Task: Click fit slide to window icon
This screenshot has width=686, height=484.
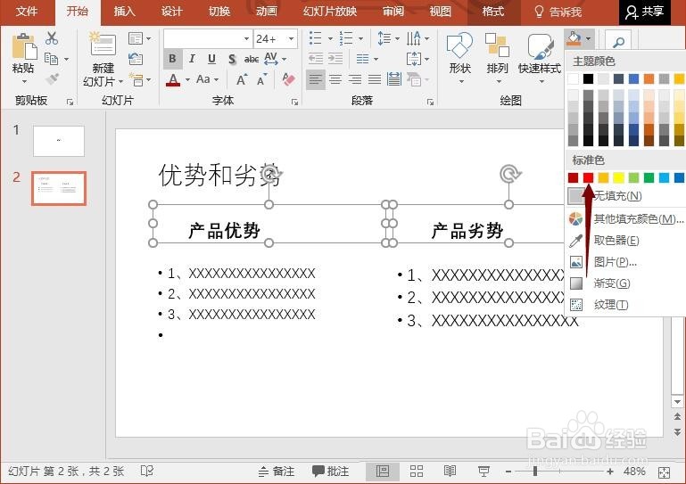Action: click(664, 472)
